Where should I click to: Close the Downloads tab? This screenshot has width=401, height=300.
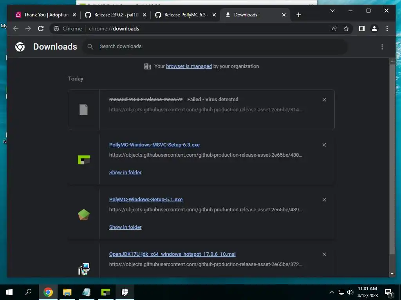tap(284, 15)
